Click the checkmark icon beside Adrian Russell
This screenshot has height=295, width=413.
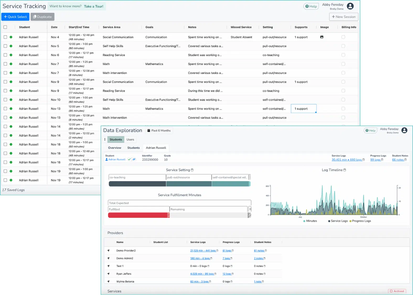coord(129,159)
